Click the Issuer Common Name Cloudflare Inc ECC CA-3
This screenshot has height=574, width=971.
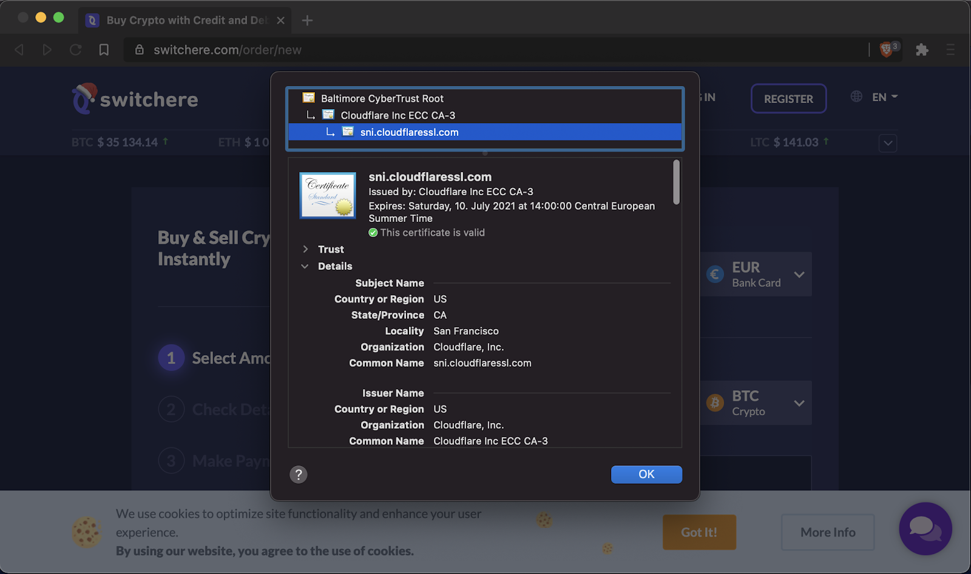tap(490, 441)
